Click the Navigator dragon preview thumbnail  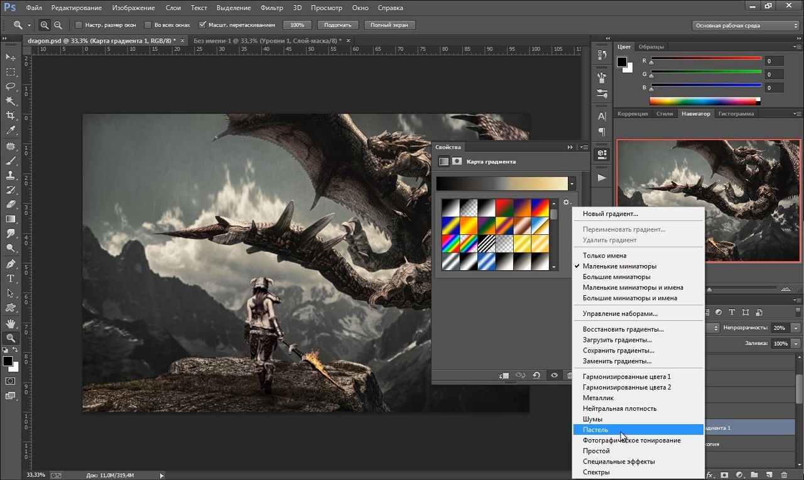coord(709,200)
